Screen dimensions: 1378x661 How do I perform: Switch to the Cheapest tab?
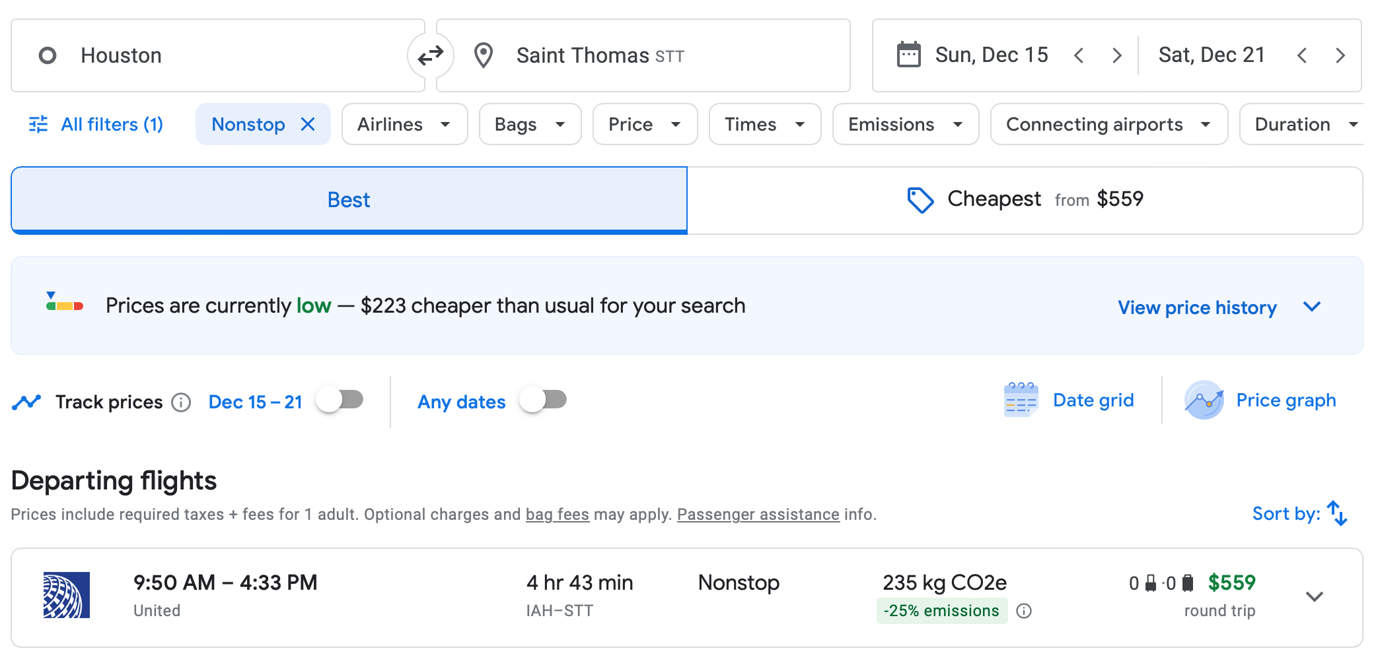pos(1025,200)
